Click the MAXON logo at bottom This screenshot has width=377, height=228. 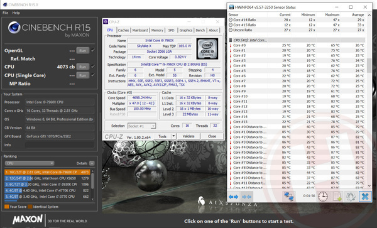click(28, 219)
